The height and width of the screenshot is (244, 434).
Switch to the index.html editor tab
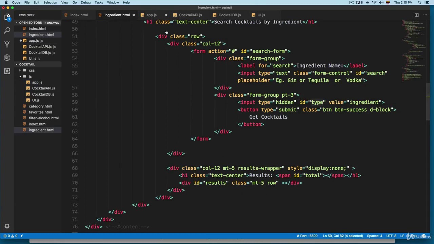click(79, 15)
